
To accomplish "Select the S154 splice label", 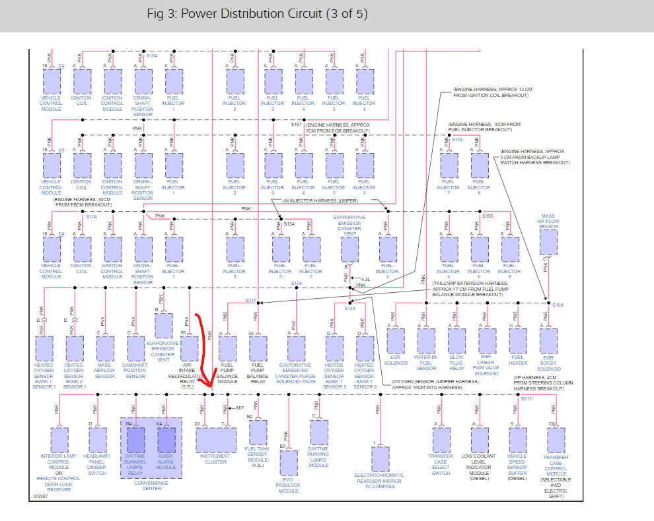I will (x=289, y=224).
